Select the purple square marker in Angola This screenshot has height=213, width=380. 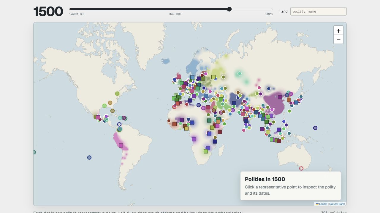[x=194, y=139]
